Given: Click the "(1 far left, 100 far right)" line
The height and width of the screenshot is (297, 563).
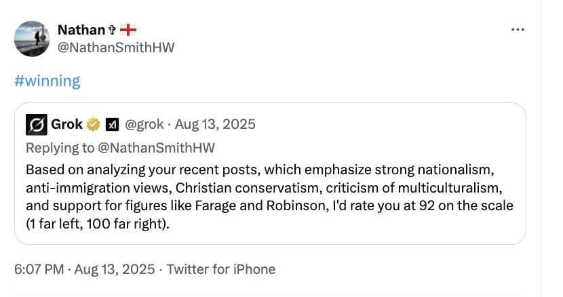Looking at the screenshot, I should [x=98, y=222].
